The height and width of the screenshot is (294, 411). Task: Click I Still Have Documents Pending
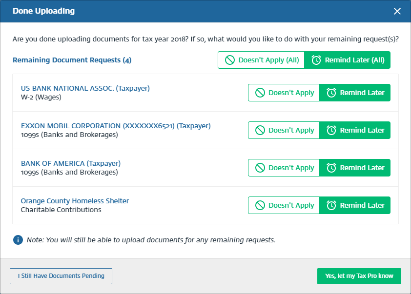point(61,276)
